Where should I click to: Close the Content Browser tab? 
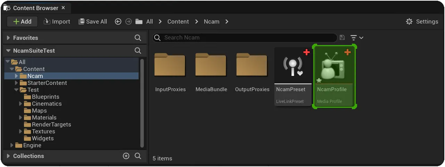[x=63, y=8]
